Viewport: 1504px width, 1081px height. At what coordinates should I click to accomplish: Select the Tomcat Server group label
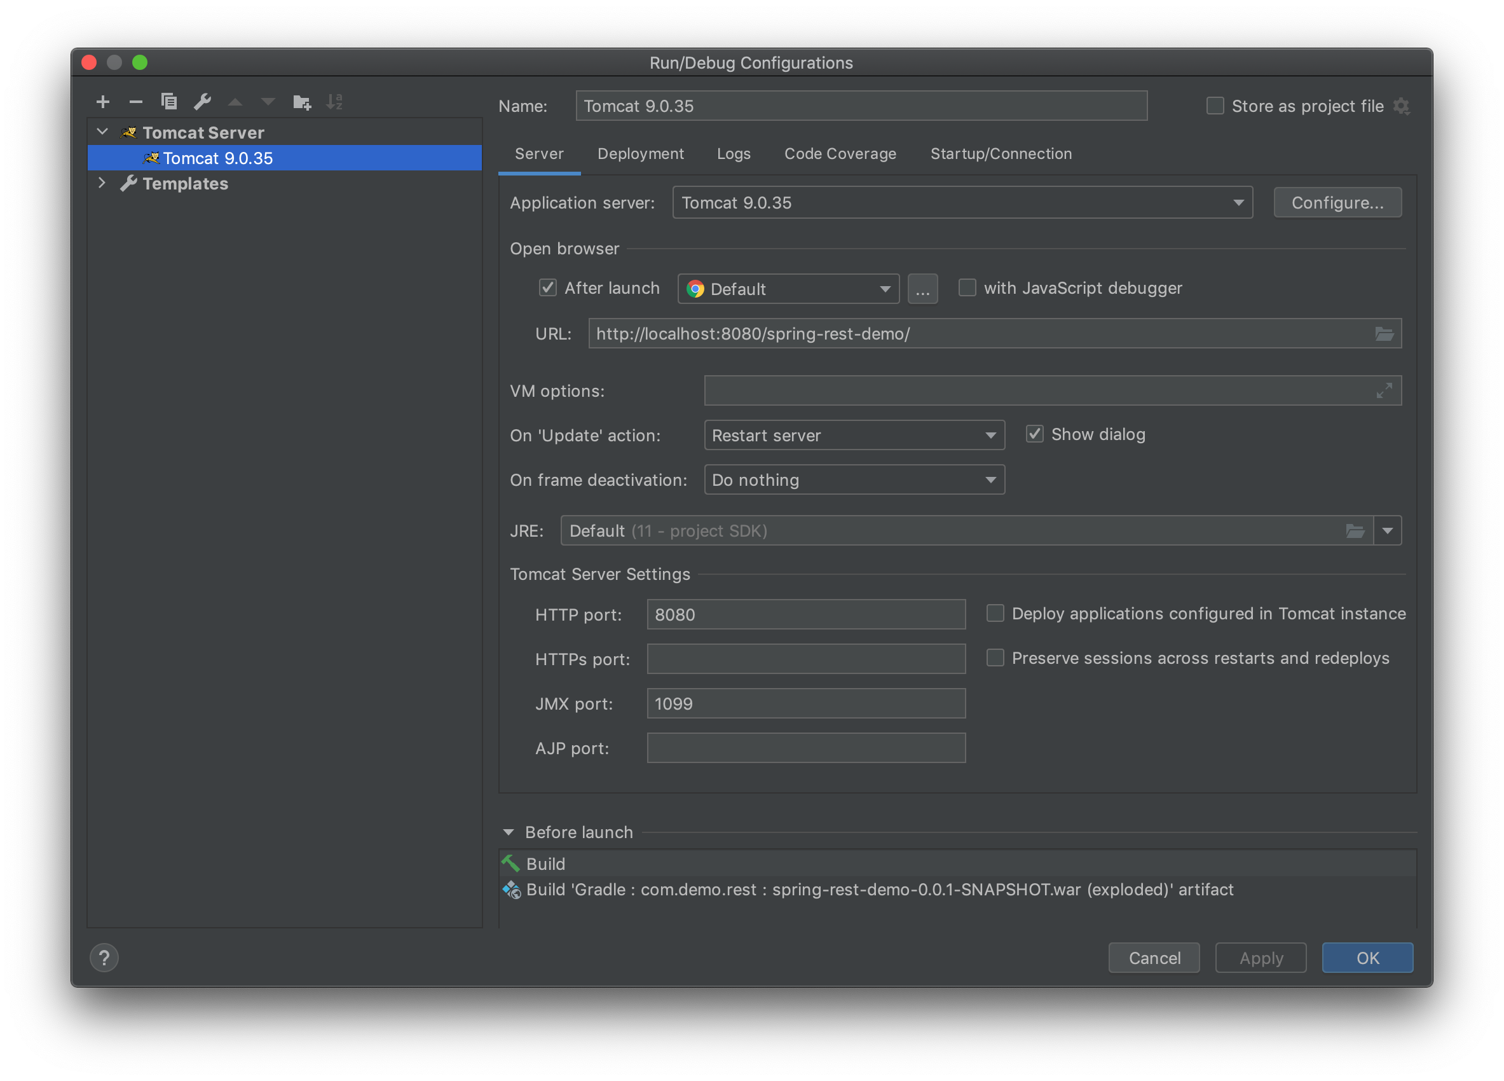203,133
